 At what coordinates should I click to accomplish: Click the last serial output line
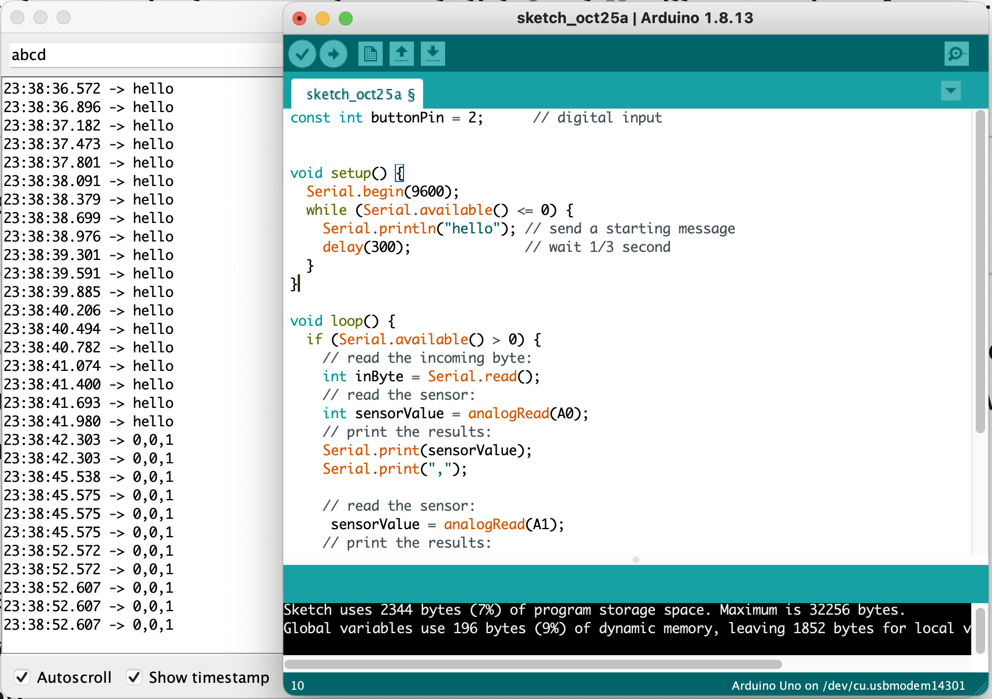coord(89,625)
